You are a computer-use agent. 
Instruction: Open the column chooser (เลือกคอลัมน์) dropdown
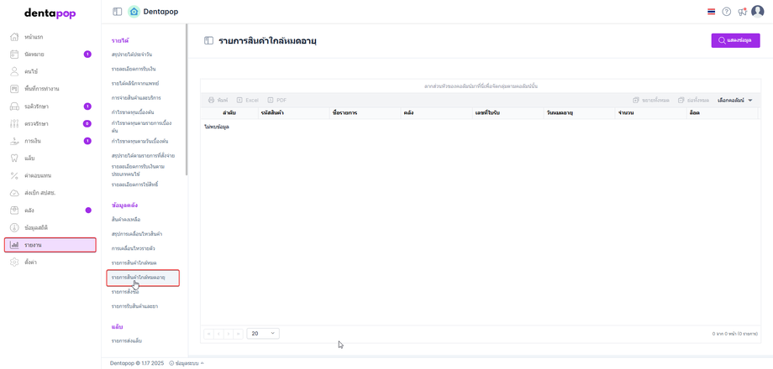(x=734, y=100)
